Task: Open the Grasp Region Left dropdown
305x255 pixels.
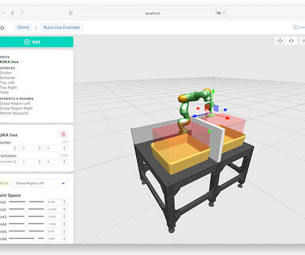Action: [x=41, y=183]
